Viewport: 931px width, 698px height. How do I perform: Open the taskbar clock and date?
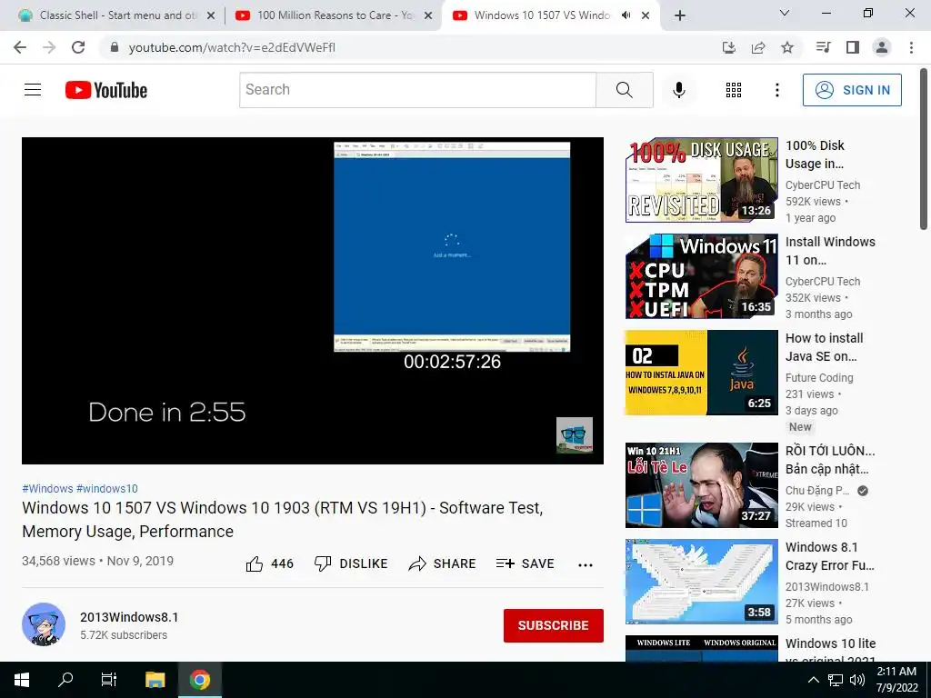click(896, 680)
